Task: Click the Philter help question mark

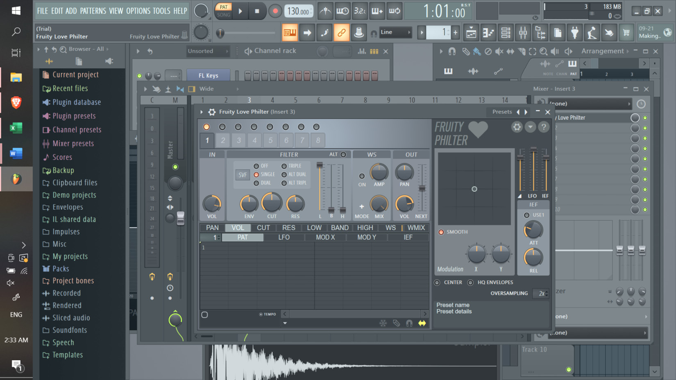Action: coord(544,127)
